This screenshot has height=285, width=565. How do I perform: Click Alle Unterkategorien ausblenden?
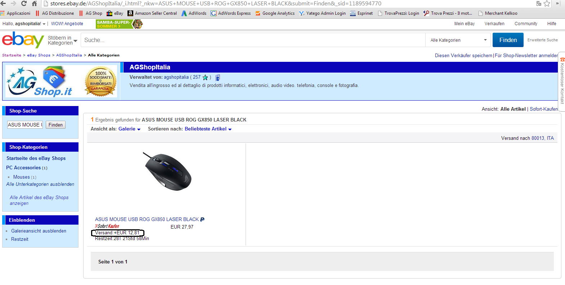[40, 184]
